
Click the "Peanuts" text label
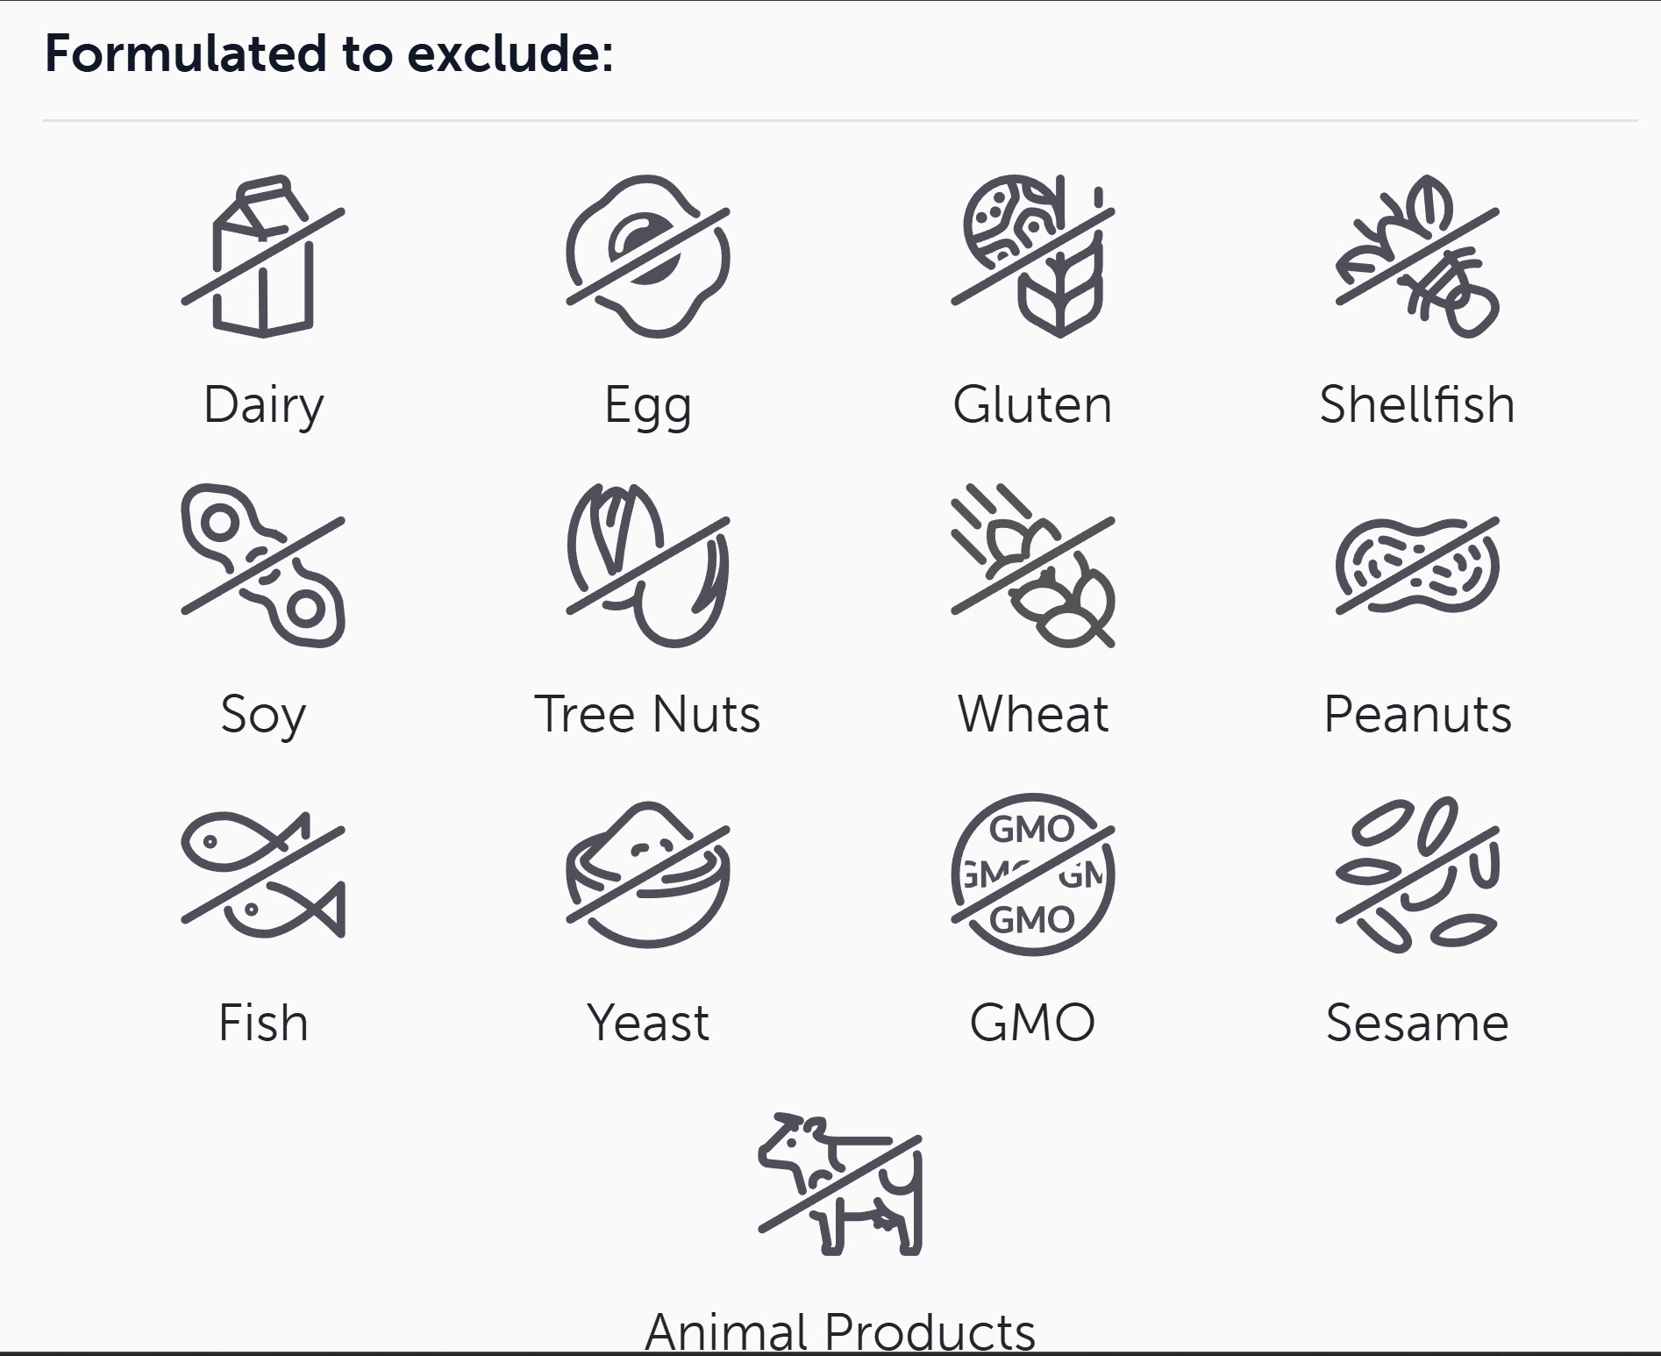click(1417, 714)
